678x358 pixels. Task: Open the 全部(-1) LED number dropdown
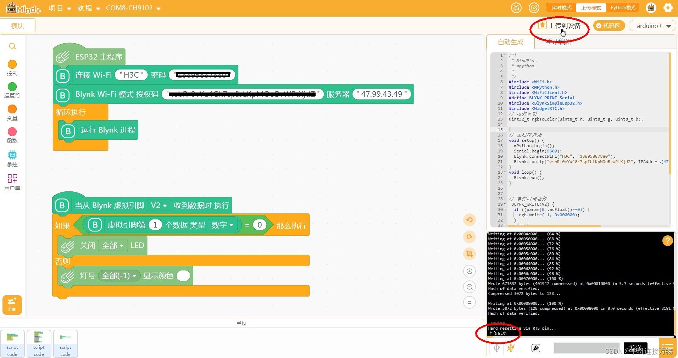coord(119,276)
